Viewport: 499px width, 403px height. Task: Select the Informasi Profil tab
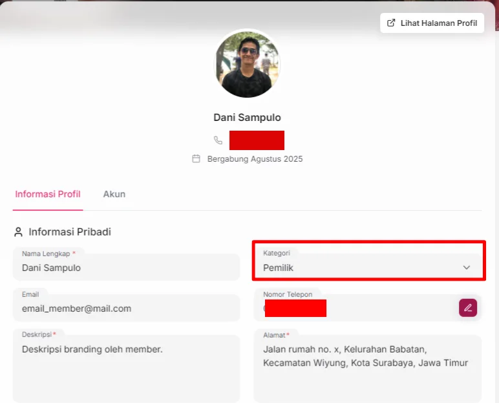(48, 194)
